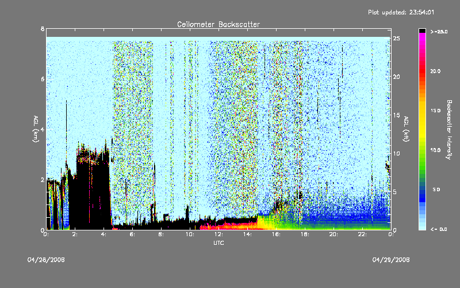This screenshot has width=460, height=288.
Task: Click the "UTC" x-axis label
Action: coord(218,243)
